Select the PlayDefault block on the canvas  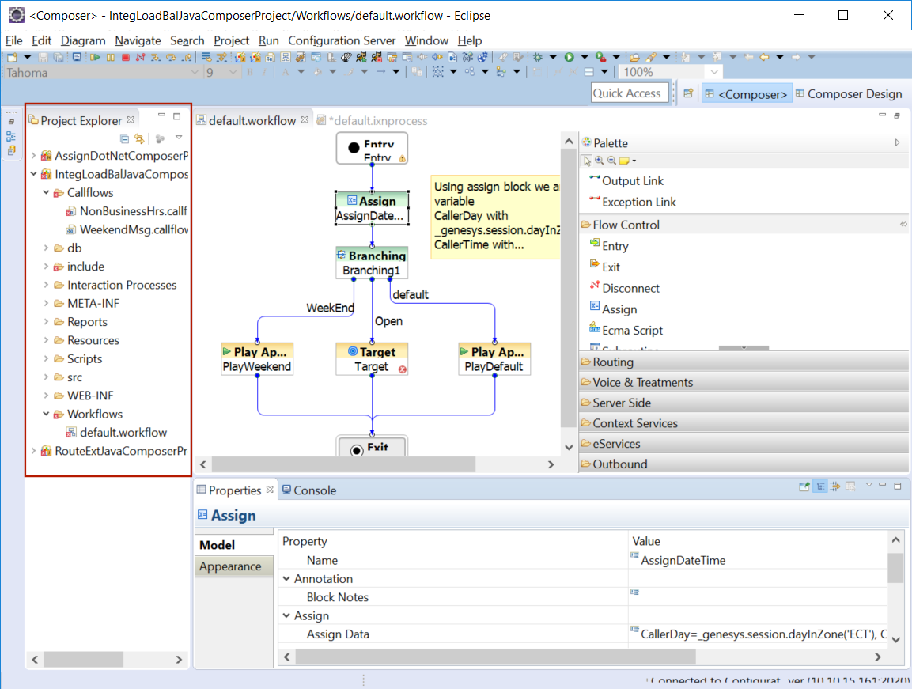click(x=494, y=359)
